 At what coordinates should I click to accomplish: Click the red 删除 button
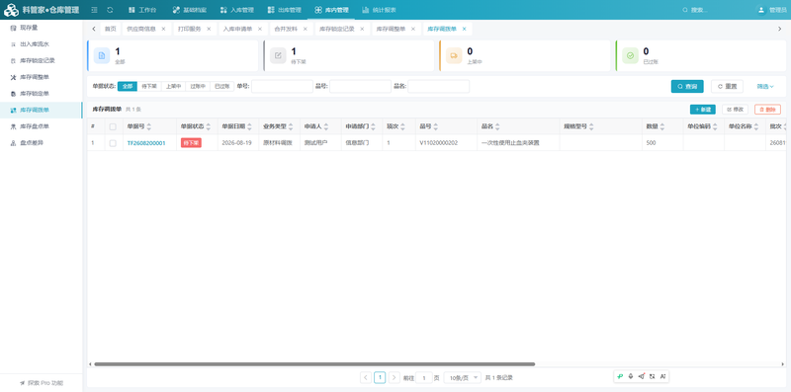(x=768, y=110)
